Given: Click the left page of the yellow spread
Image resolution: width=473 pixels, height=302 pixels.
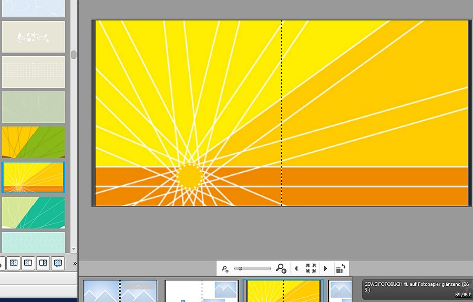Looking at the screenshot, I should point(189,113).
